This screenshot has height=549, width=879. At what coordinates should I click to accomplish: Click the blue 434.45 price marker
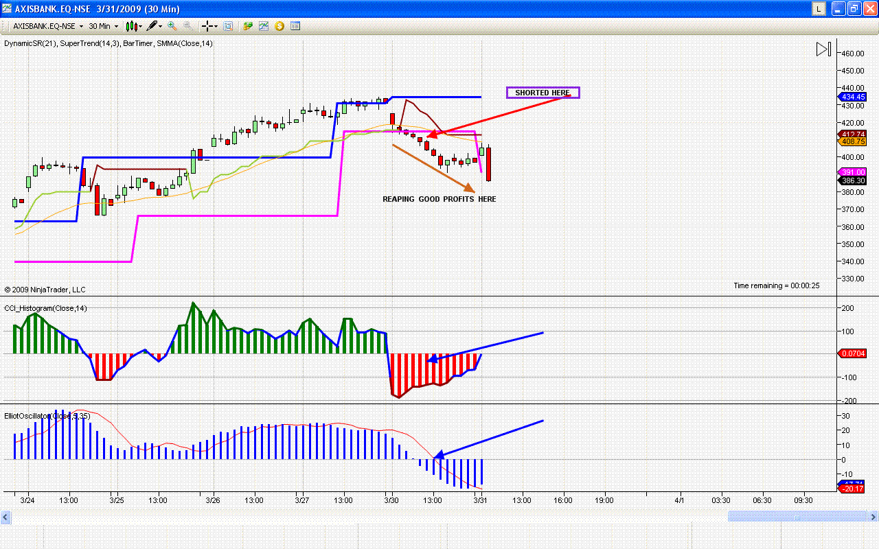click(x=852, y=97)
